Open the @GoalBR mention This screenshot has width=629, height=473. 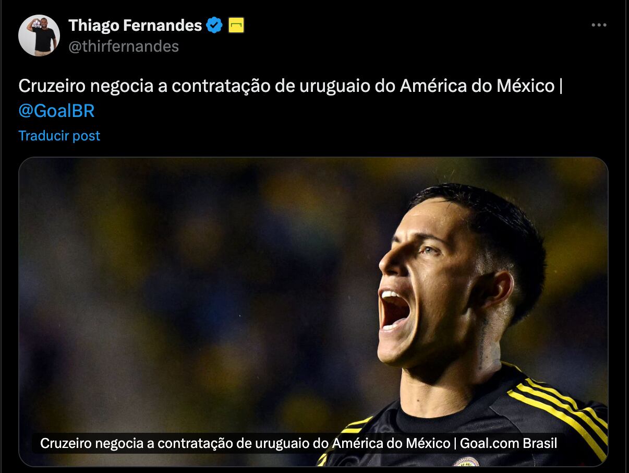point(56,111)
